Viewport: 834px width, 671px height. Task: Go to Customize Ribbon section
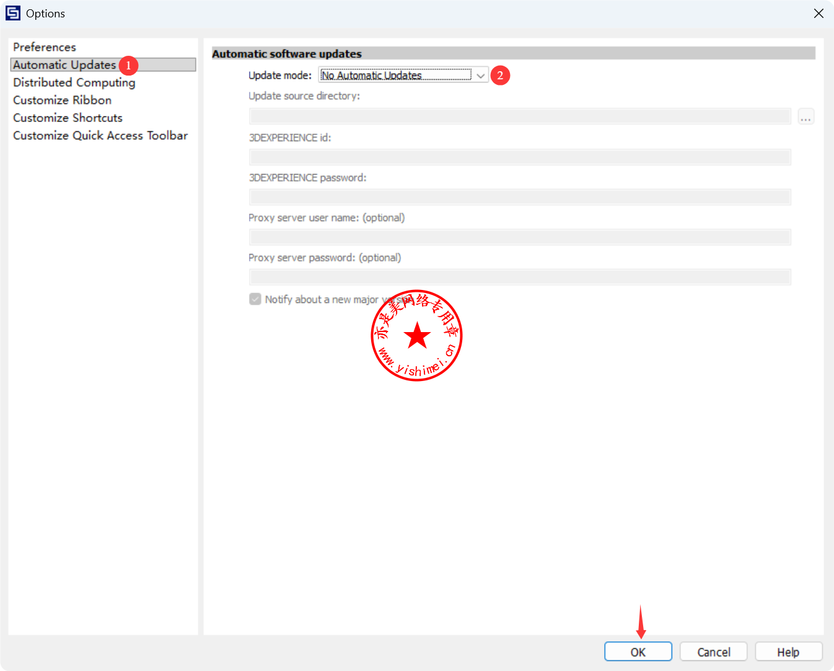(x=62, y=100)
